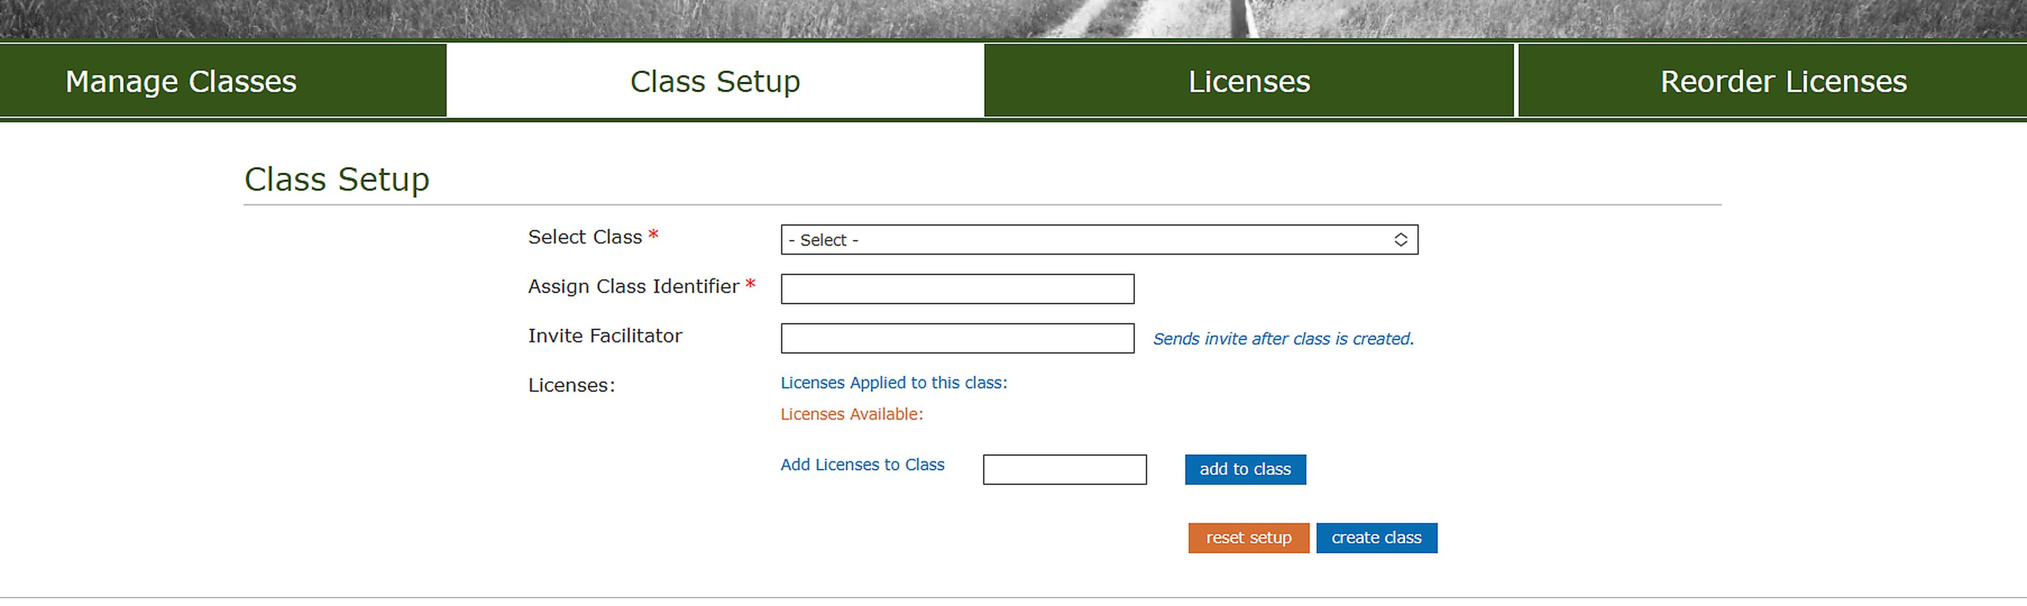Click the Add Licenses to Class label
This screenshot has height=606, width=2027.
pyautogui.click(x=861, y=465)
